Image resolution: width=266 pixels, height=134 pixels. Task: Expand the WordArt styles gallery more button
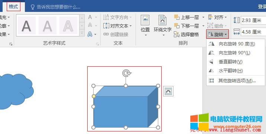(x=82, y=33)
